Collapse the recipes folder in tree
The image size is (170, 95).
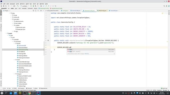[x=12, y=25]
